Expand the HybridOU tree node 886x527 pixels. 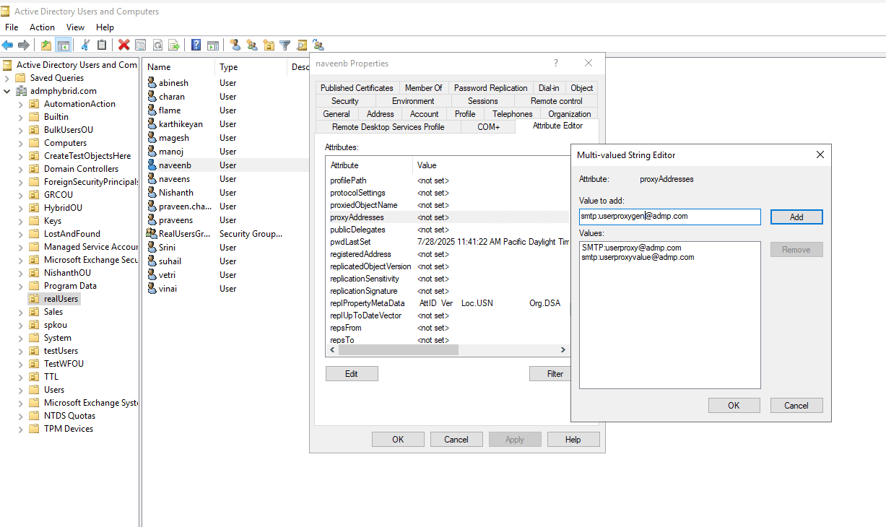20,208
